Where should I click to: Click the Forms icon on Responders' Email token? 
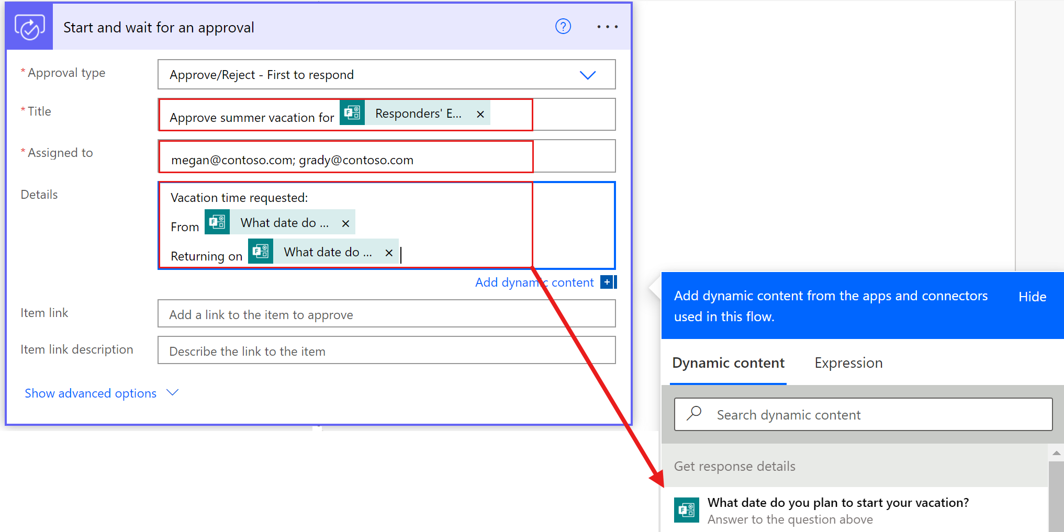(x=352, y=112)
